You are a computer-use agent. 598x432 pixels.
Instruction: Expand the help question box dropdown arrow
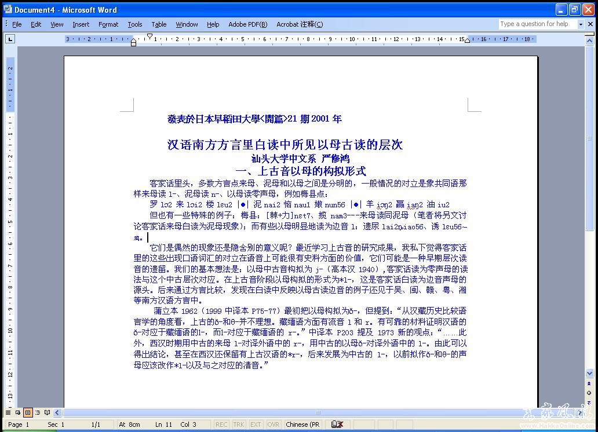[x=581, y=24]
